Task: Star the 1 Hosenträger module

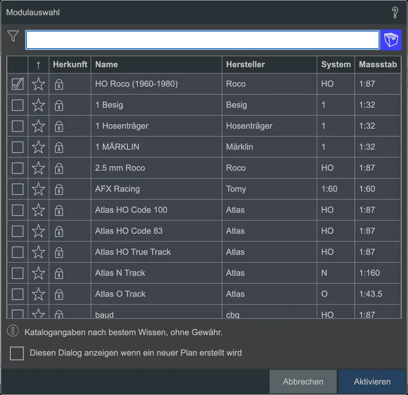Action: pos(38,126)
